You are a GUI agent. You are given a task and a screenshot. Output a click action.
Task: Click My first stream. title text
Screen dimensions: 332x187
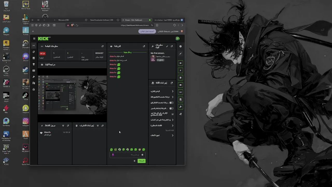click(157, 53)
